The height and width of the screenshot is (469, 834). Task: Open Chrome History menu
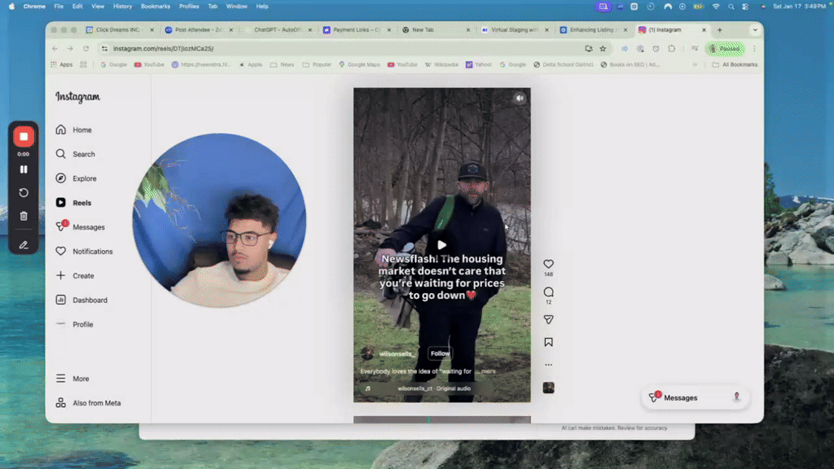[x=122, y=7]
